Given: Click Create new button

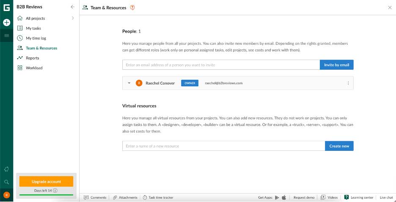Looking at the screenshot, I should (339, 146).
